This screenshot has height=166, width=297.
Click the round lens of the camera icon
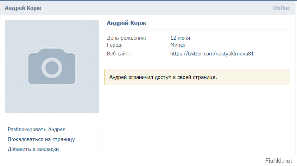pos(52,67)
